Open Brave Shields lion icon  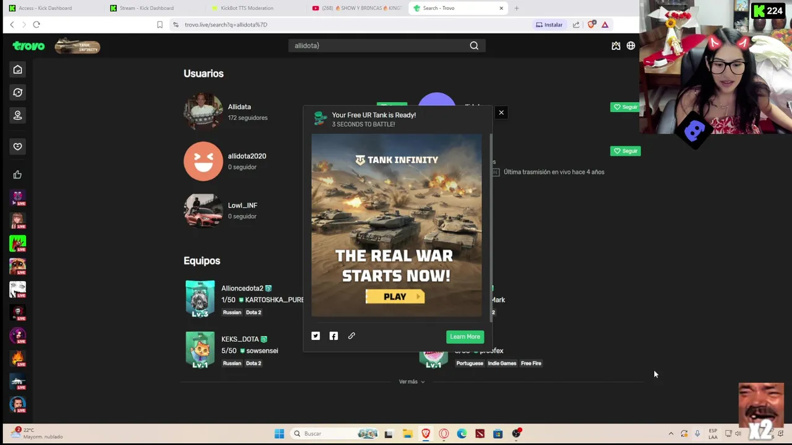point(592,25)
